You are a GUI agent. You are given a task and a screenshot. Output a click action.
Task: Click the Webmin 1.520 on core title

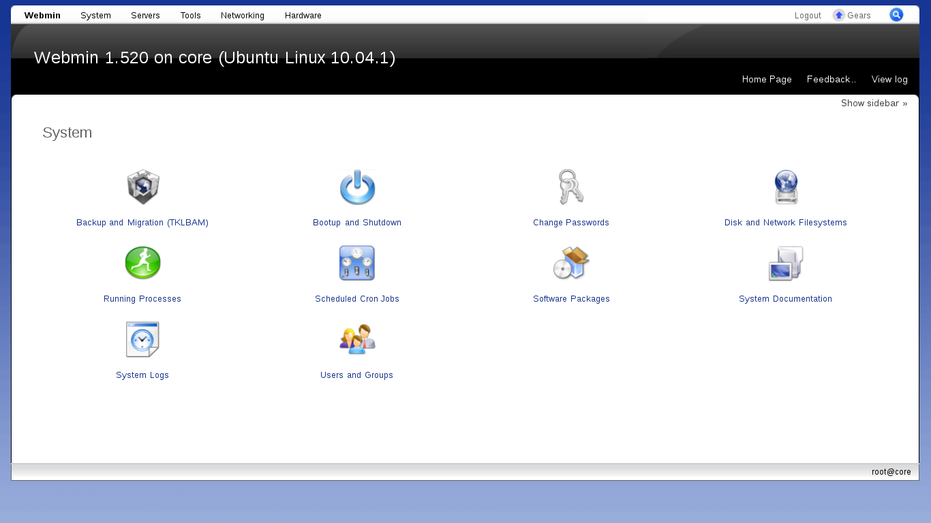pyautogui.click(x=215, y=58)
